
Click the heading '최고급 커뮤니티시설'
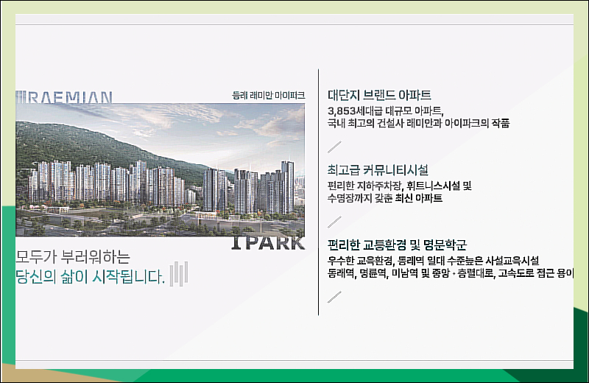[378, 170]
